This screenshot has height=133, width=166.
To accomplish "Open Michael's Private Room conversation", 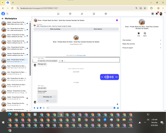I will coord(15,92).
